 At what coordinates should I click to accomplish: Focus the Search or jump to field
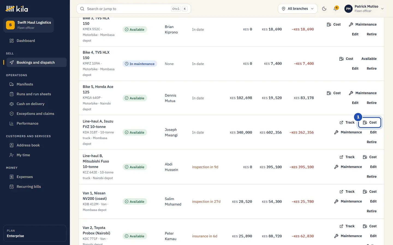(134, 9)
